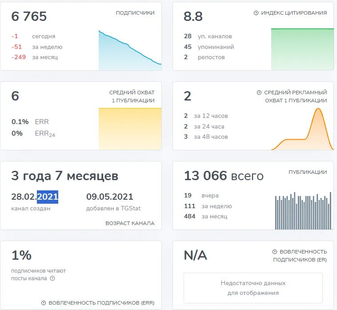Open the ИНДЕКС ЦИТИРОВАНИЯ title
Screen dimensions: 337x310
click(294, 13)
